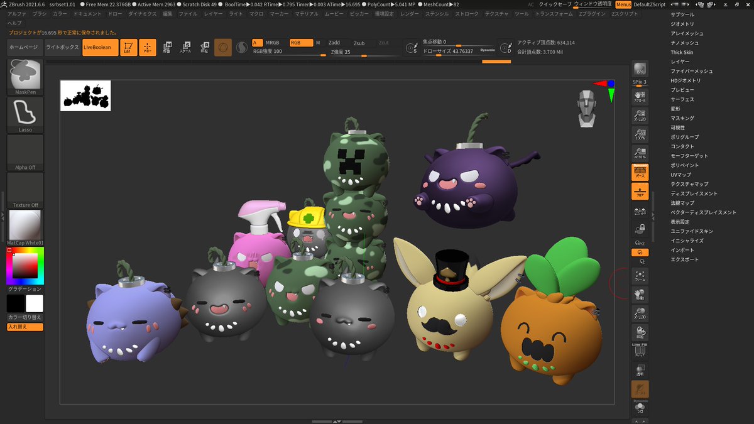
Task: Open the ライトボックス LightBox
Action: pos(63,48)
